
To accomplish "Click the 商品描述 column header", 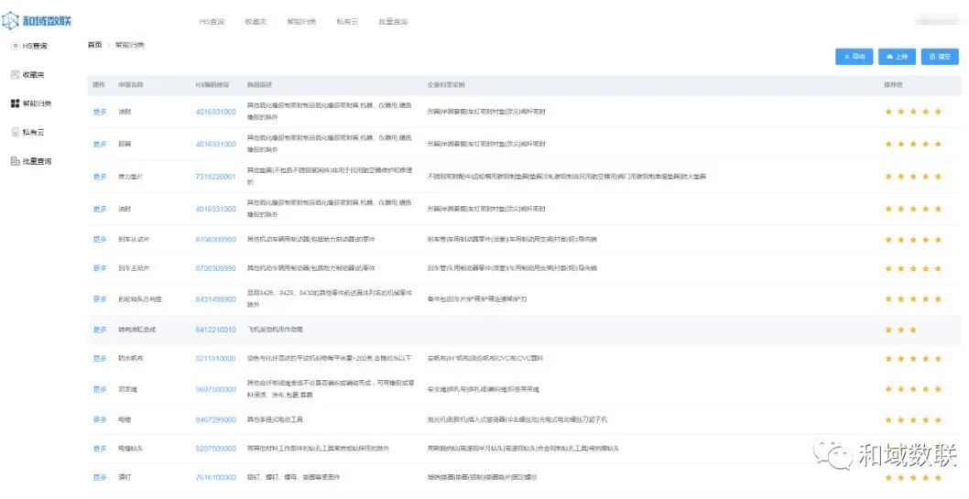I will point(259,84).
